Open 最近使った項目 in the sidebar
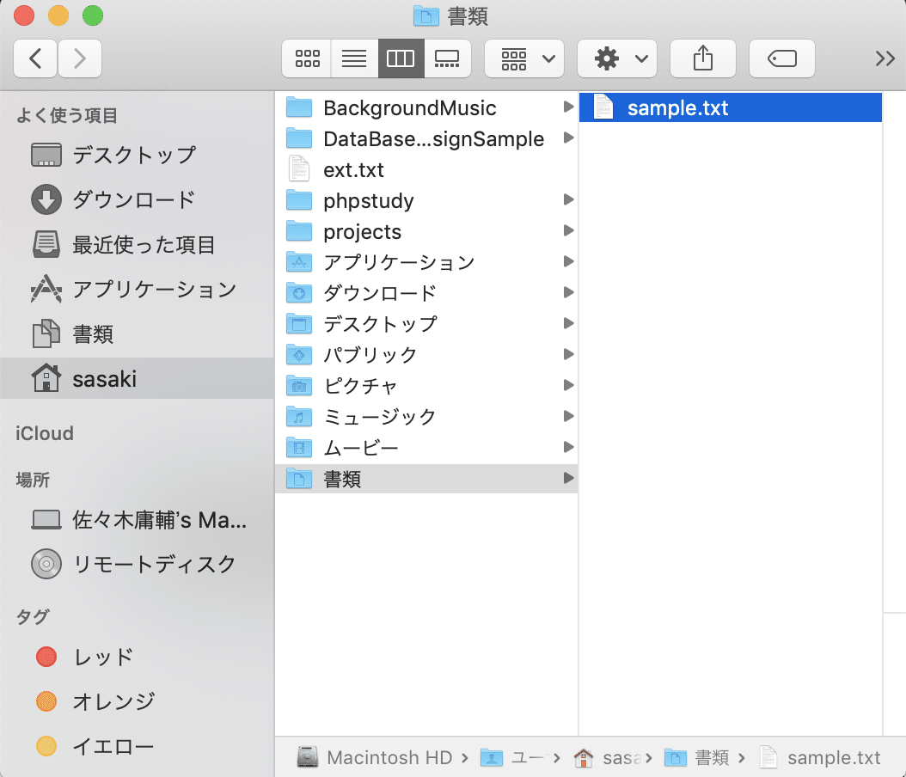This screenshot has height=777, width=906. [x=137, y=244]
